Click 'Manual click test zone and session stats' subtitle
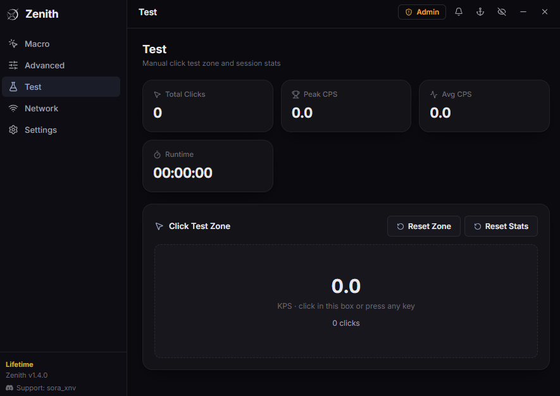The height and width of the screenshot is (396, 560). [211, 63]
